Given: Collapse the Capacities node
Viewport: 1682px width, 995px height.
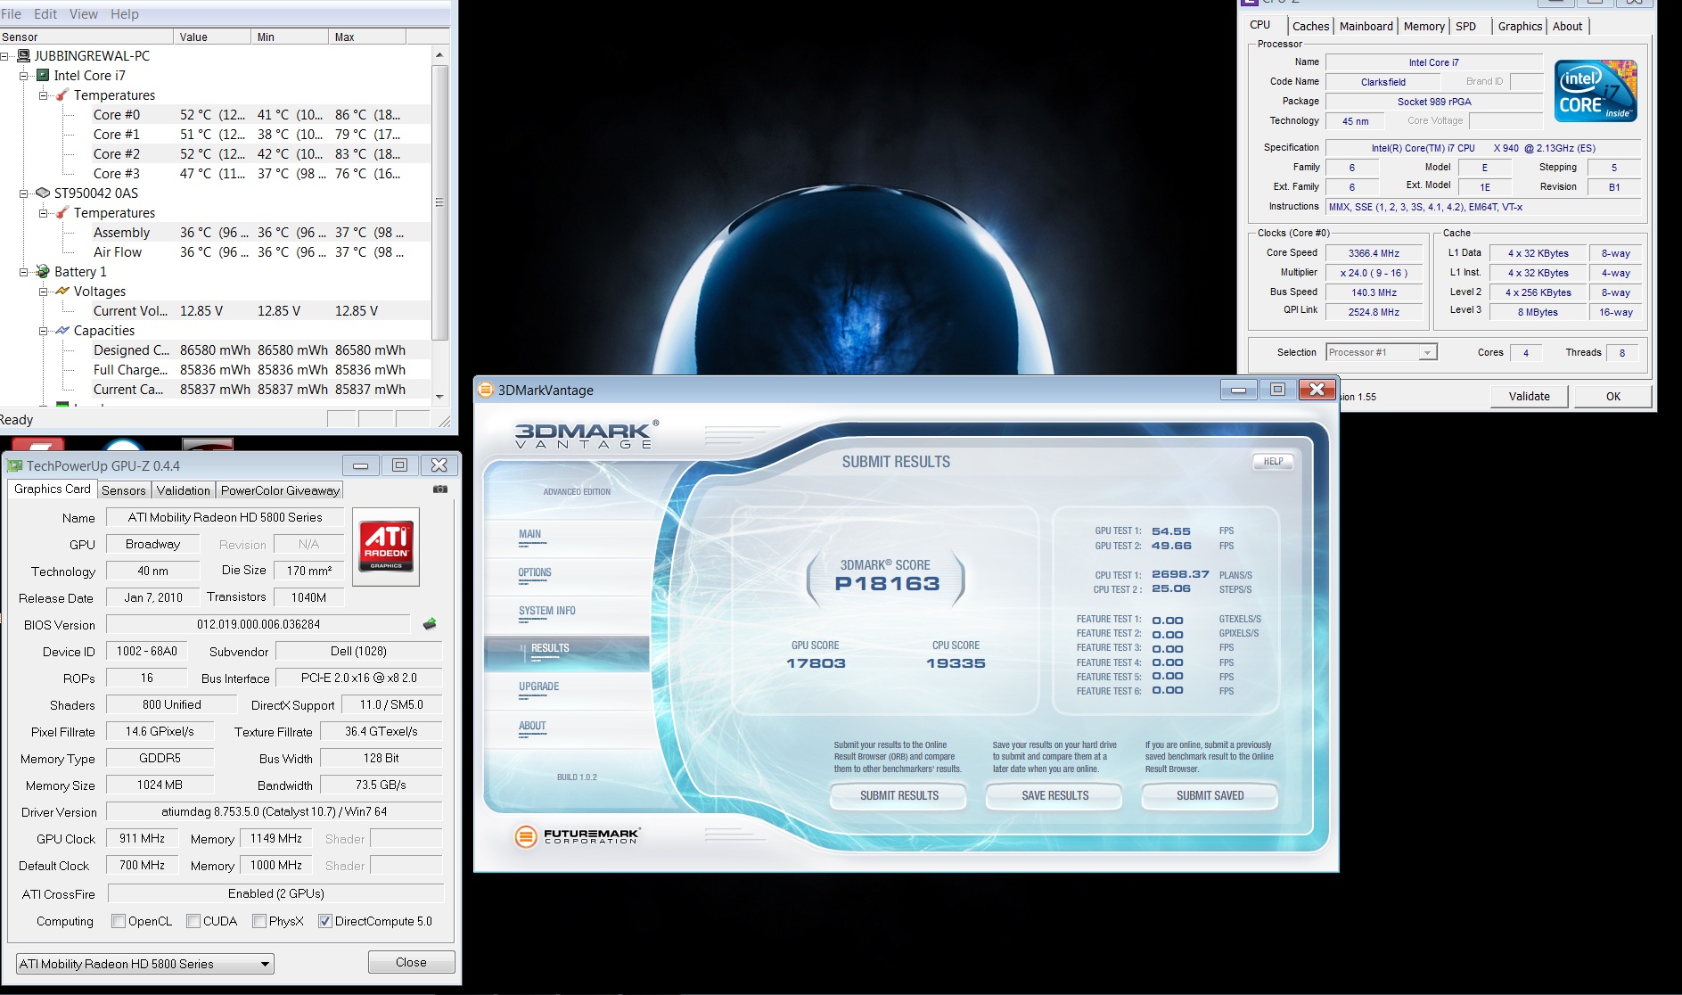Looking at the screenshot, I should click(x=44, y=331).
